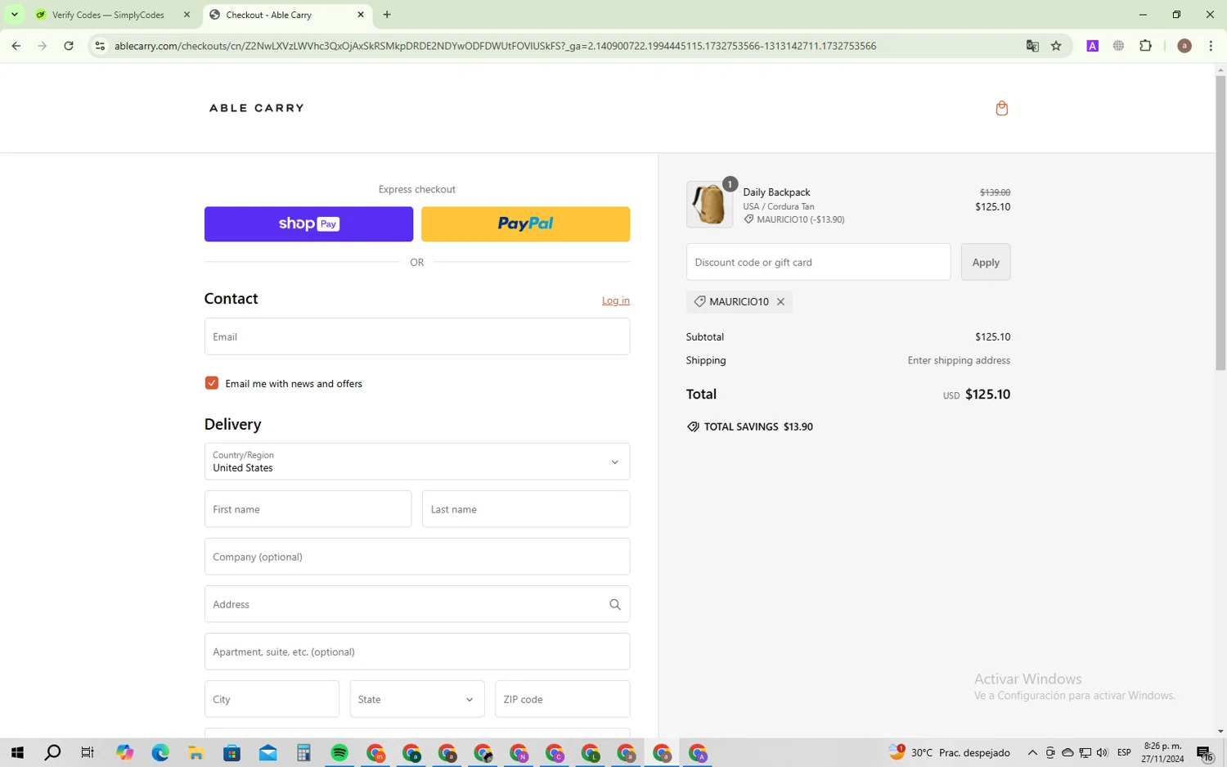This screenshot has width=1227, height=767.
Task: Go back to the previous page
Action: (16, 46)
